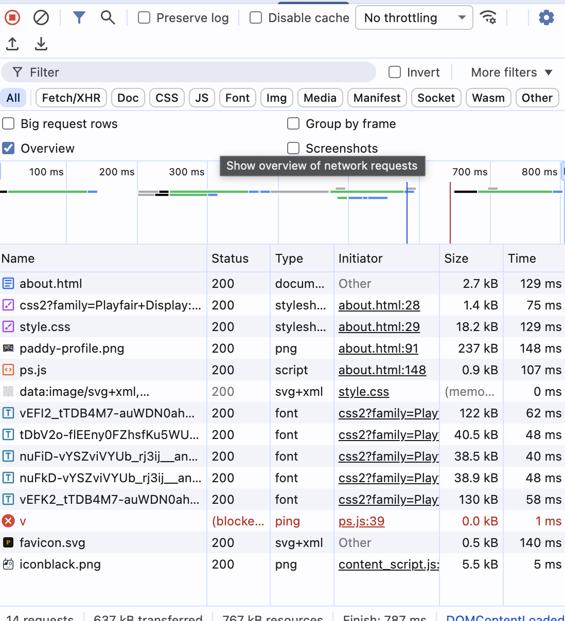Select the Font request type tab
Image resolution: width=565 pixels, height=621 pixels.
pyautogui.click(x=237, y=98)
